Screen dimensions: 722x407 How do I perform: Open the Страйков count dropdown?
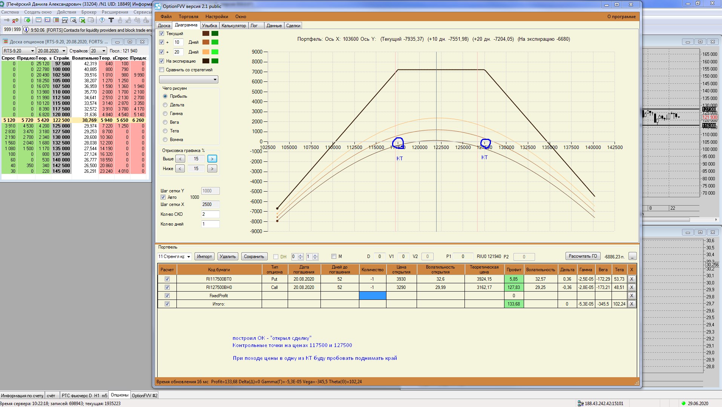click(x=104, y=51)
